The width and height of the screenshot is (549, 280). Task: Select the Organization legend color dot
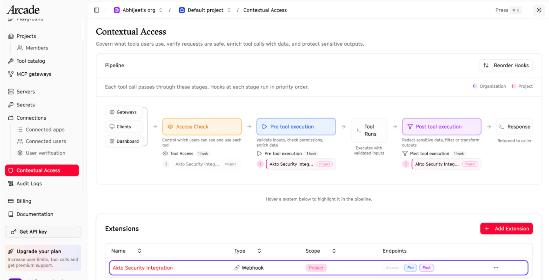tap(475, 86)
